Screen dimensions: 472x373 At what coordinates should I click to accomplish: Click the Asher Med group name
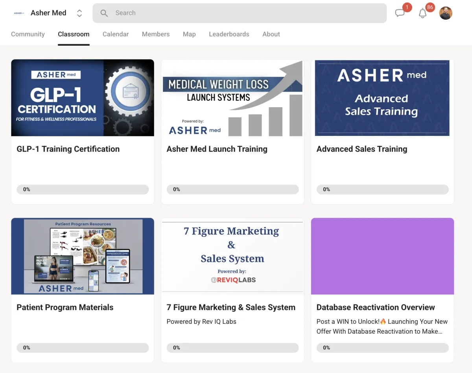(x=48, y=13)
